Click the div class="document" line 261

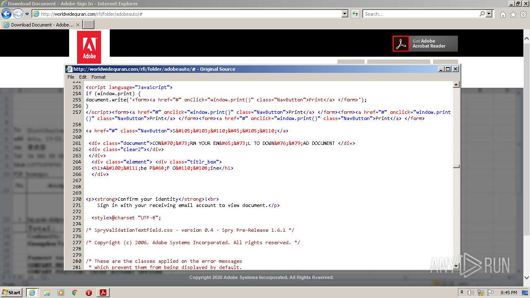222,143
